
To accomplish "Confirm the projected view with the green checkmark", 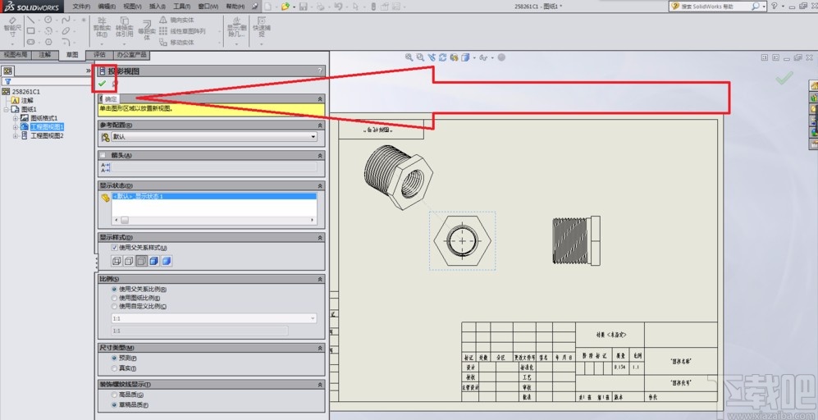I will pyautogui.click(x=103, y=84).
